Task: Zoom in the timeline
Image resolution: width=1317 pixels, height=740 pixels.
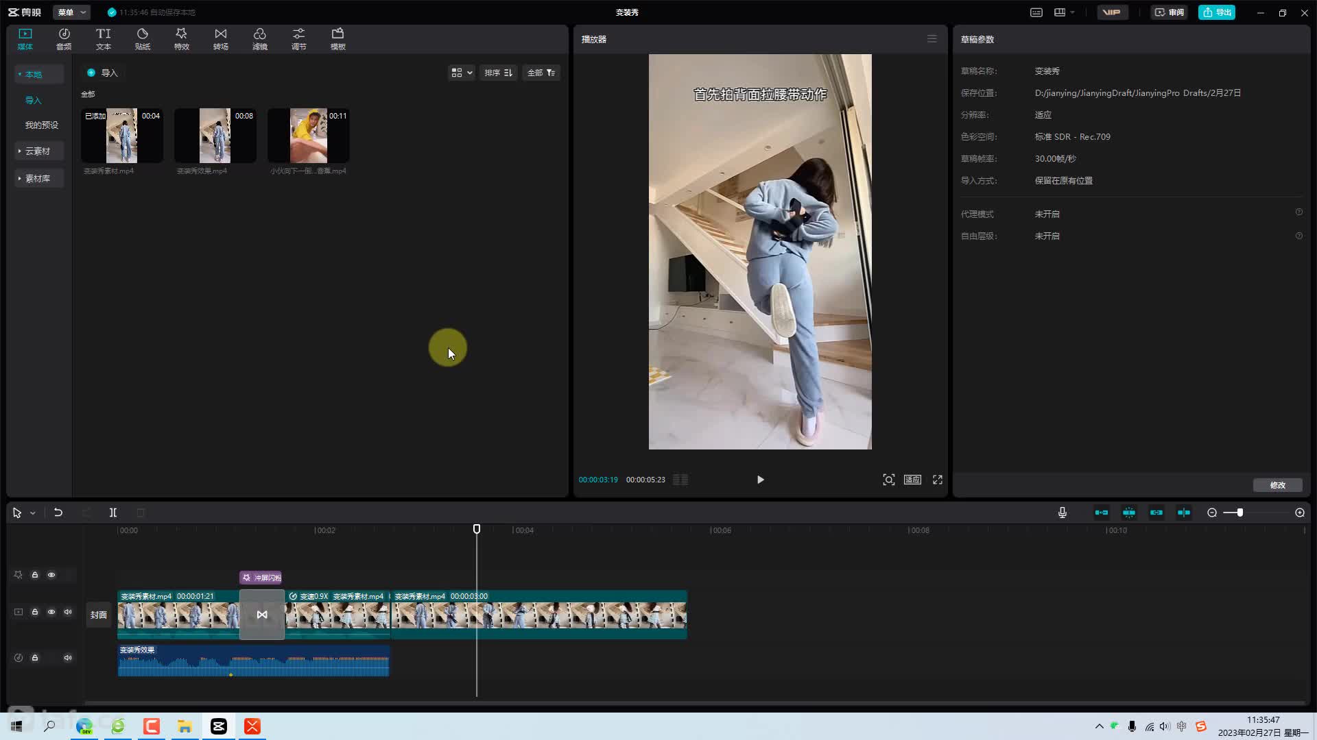Action: (1300, 513)
